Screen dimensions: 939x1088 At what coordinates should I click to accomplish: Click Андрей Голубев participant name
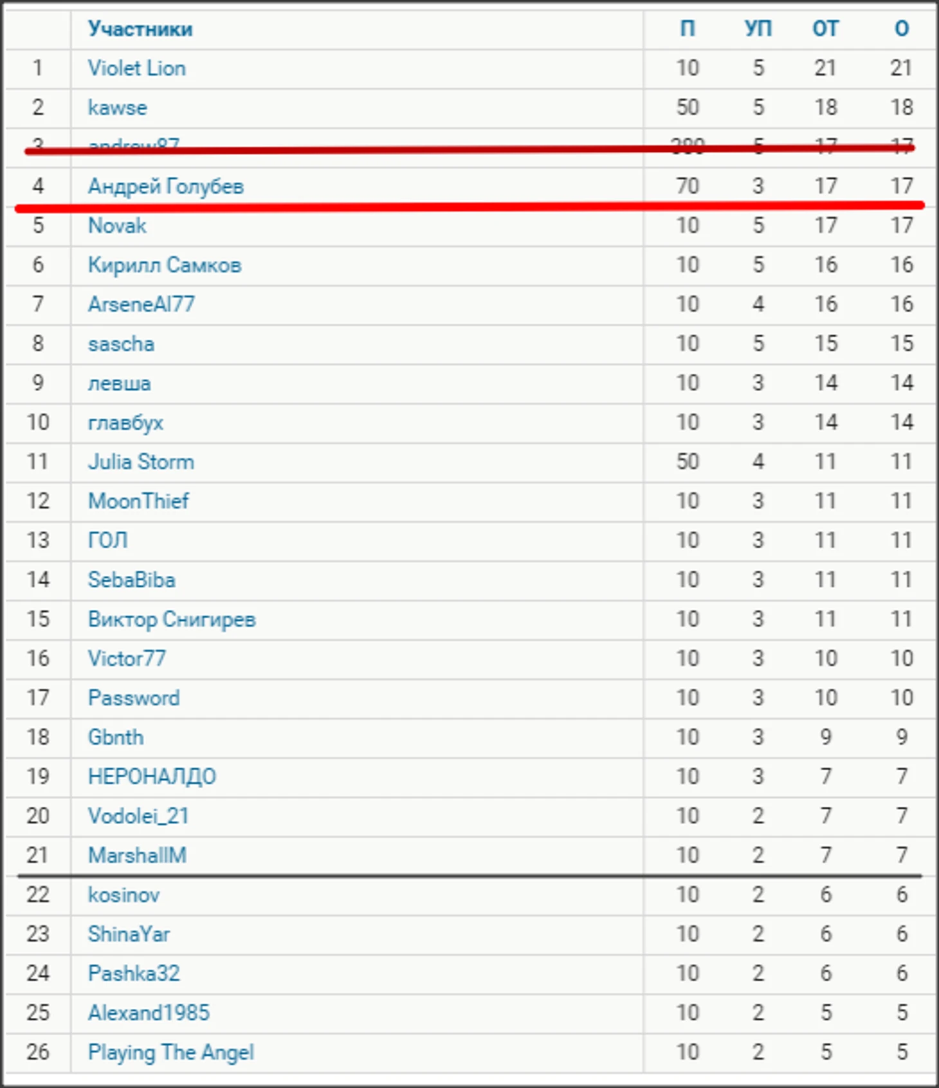pyautogui.click(x=166, y=186)
